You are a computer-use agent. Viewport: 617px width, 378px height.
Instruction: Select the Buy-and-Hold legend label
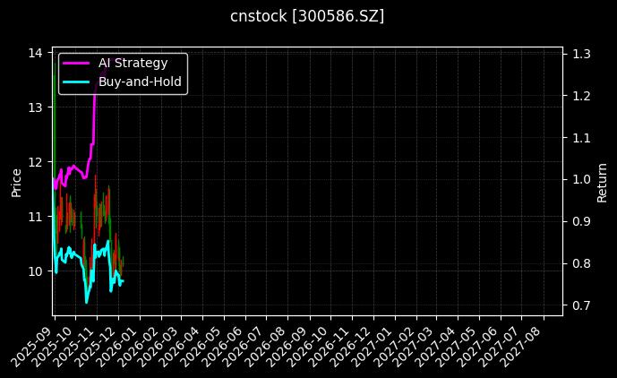(140, 82)
